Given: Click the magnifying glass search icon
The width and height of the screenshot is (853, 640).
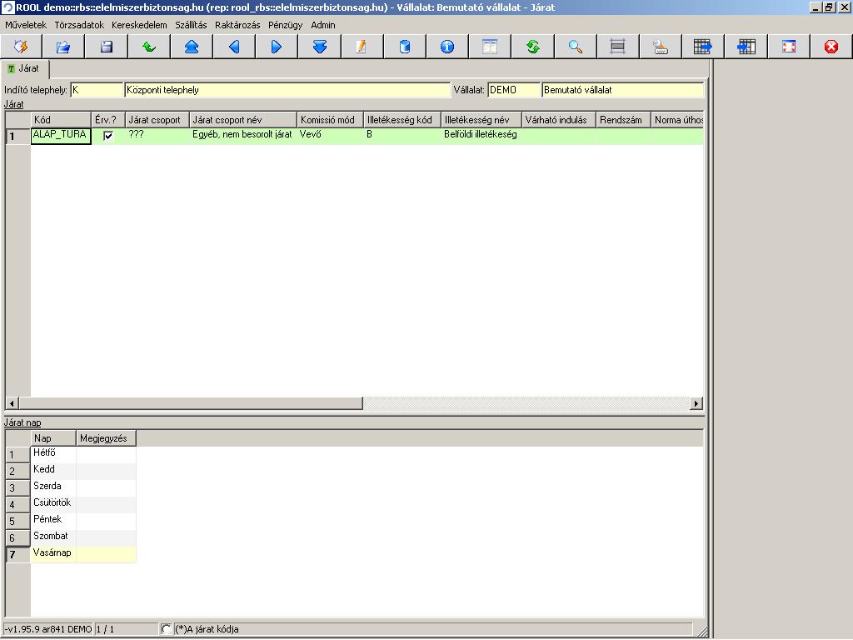Looking at the screenshot, I should [575, 47].
